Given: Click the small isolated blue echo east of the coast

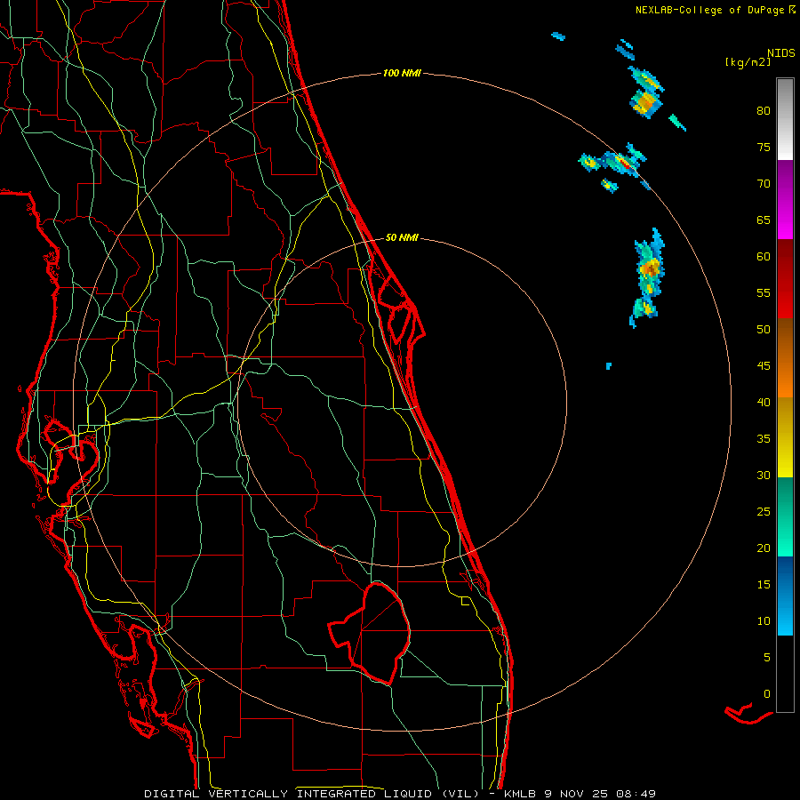Looking at the screenshot, I should (x=608, y=366).
